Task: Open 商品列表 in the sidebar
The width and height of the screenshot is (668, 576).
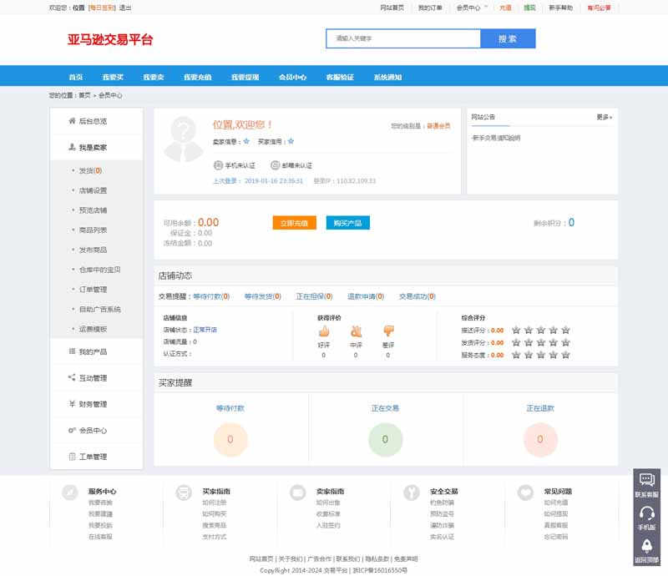Action: point(93,230)
